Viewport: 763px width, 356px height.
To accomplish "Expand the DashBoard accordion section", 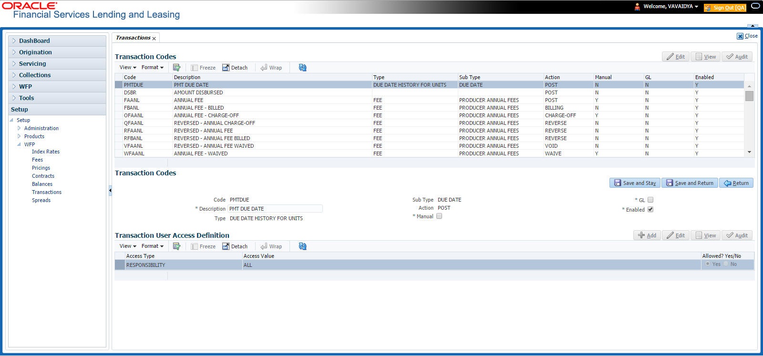I will pyautogui.click(x=57, y=41).
